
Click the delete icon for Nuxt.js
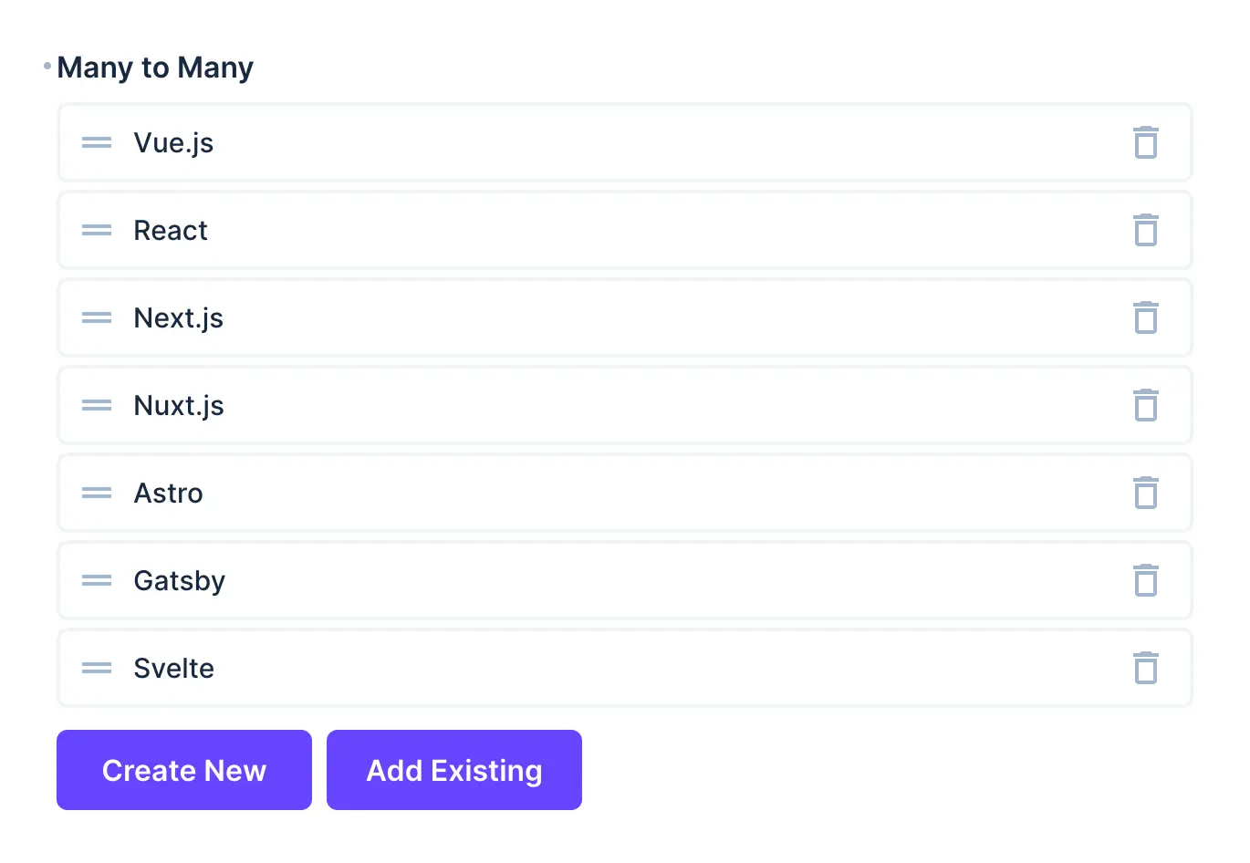click(1146, 405)
